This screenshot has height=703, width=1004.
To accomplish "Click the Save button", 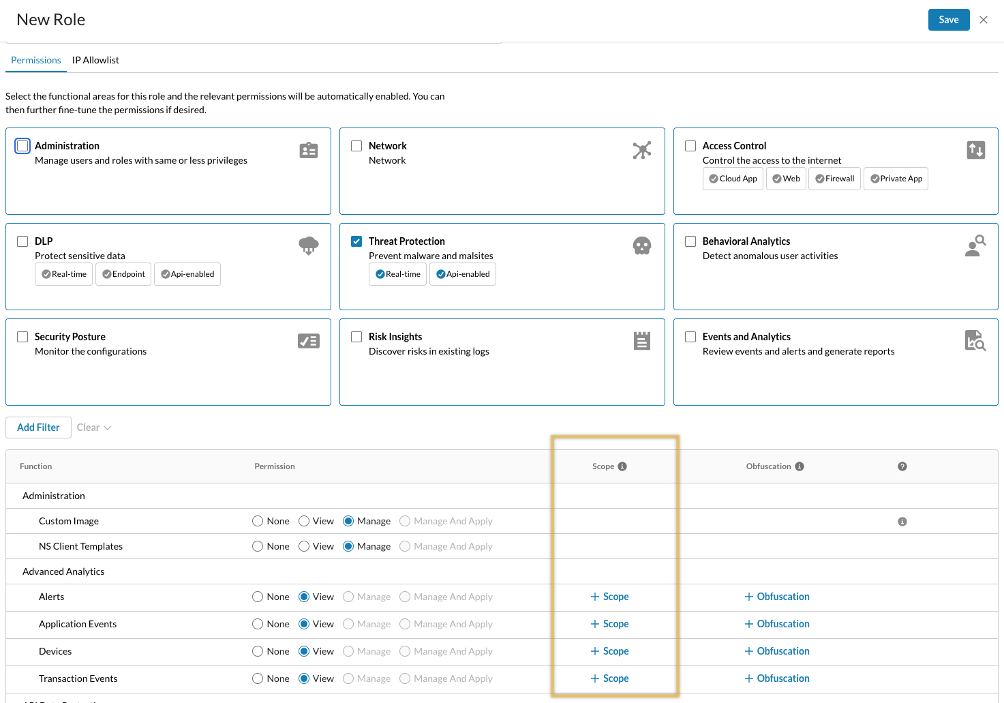I will [x=949, y=20].
